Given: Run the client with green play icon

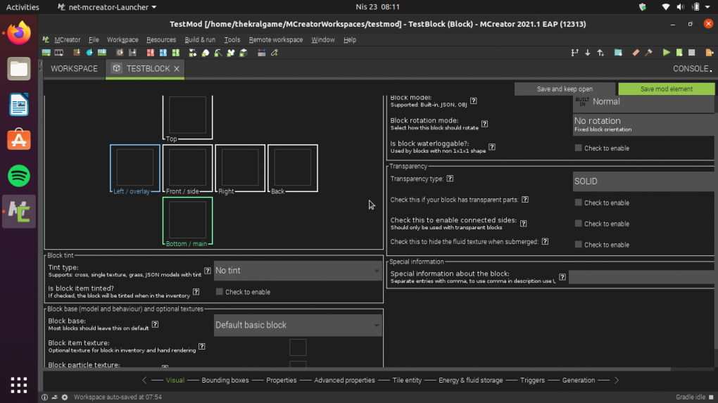Looking at the screenshot, I should pyautogui.click(x=667, y=53).
